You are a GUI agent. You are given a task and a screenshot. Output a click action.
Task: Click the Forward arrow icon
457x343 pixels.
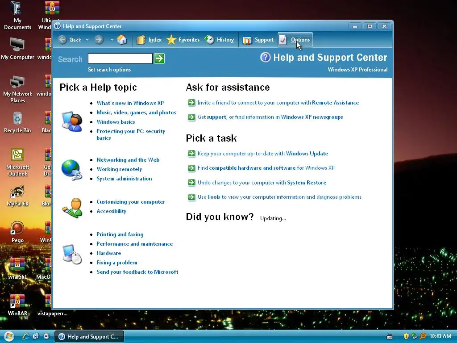point(99,40)
